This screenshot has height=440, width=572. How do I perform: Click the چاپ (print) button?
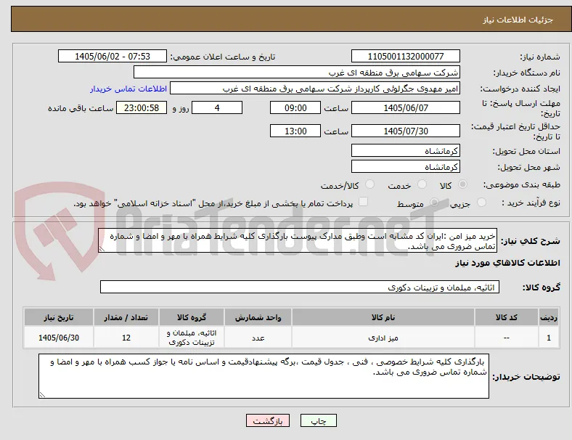pos(319,420)
